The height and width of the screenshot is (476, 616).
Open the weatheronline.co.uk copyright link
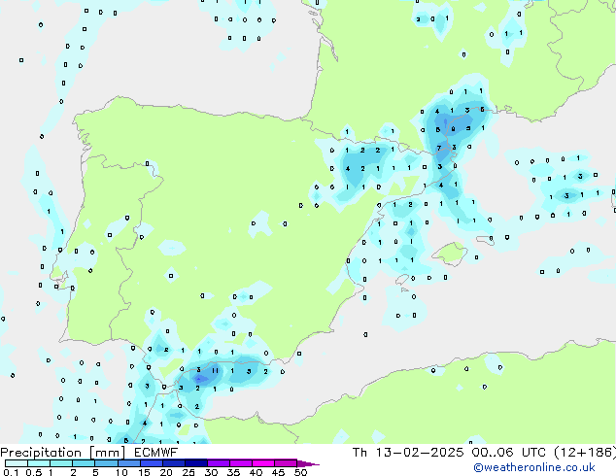(x=534, y=467)
